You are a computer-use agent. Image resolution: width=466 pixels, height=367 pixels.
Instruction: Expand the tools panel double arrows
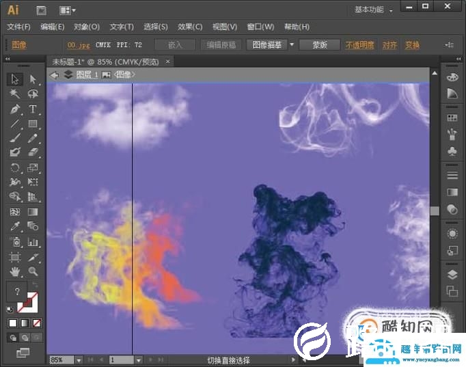tap(8, 59)
